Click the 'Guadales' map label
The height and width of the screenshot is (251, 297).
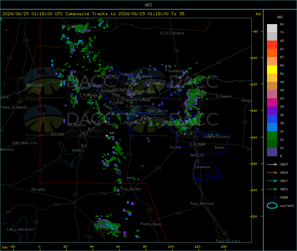click(176, 71)
